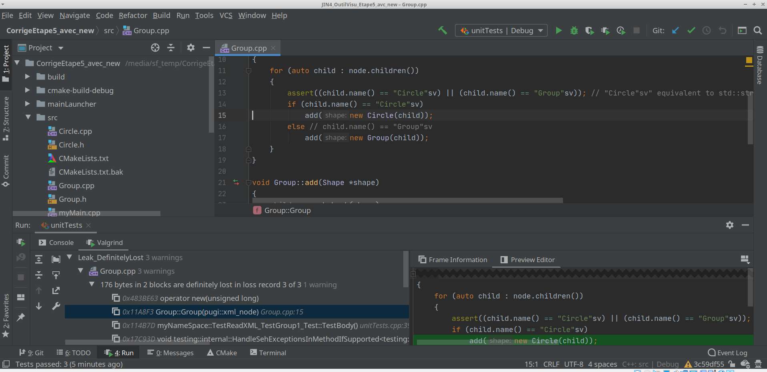The image size is (767, 372).
Task: Open the Refactor menu
Action: 133,15
